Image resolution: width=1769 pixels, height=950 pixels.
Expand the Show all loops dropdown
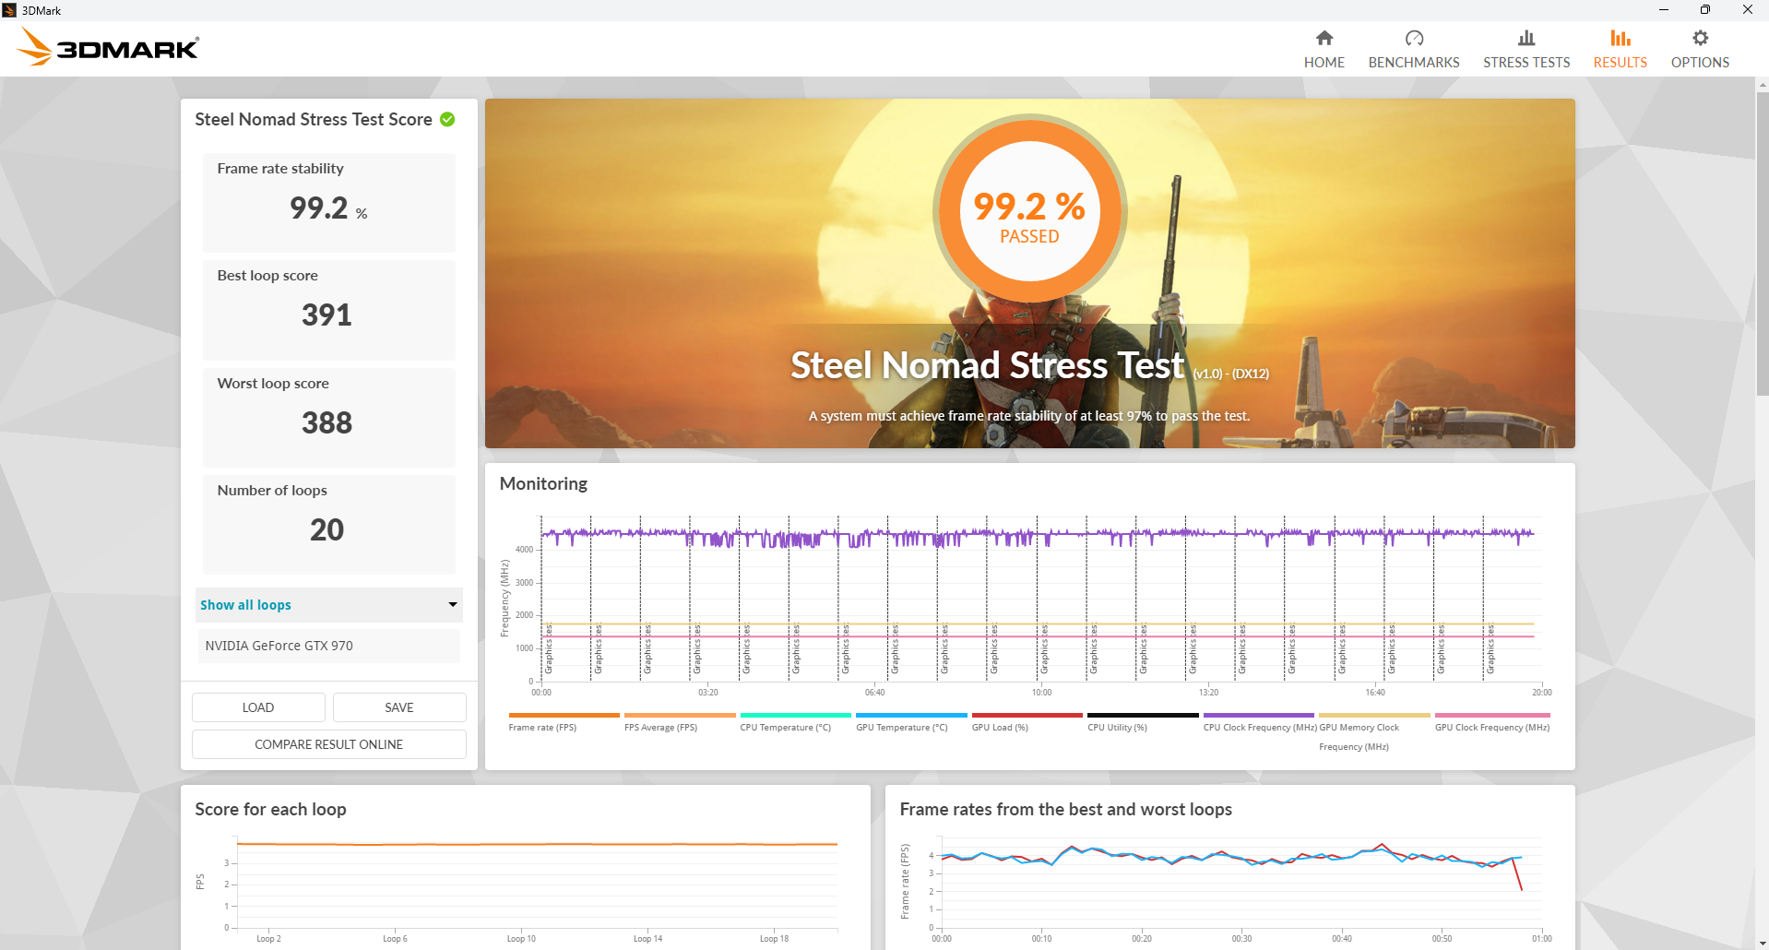pyautogui.click(x=328, y=605)
